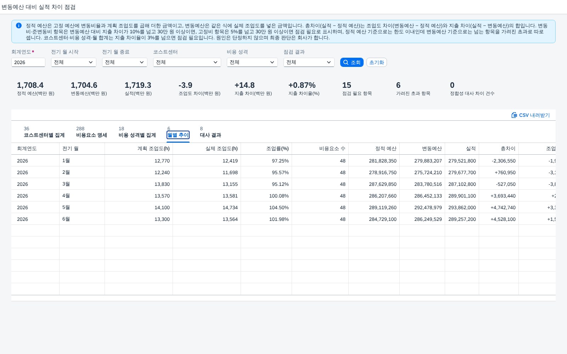Screen dimensions: 567x354
Task: Click the blue info icon in the message strip
Action: [19, 25]
